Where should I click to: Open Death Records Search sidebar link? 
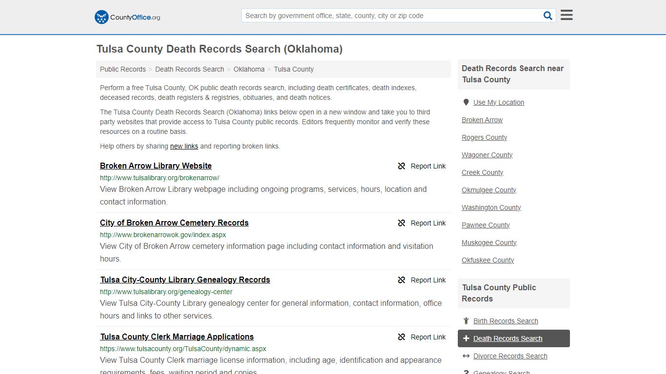pos(508,338)
